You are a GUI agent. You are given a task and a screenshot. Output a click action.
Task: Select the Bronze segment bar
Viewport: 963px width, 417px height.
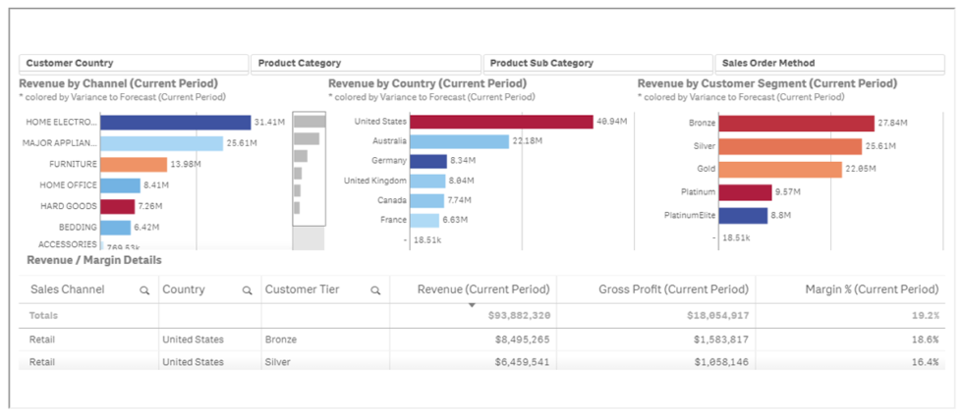tap(797, 124)
